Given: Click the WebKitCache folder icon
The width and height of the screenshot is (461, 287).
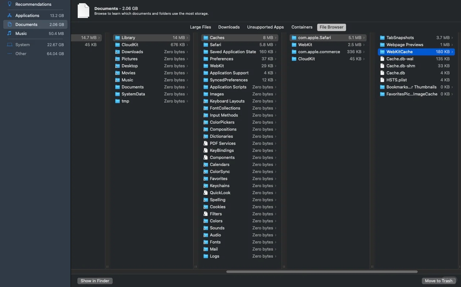Looking at the screenshot, I should point(382,52).
